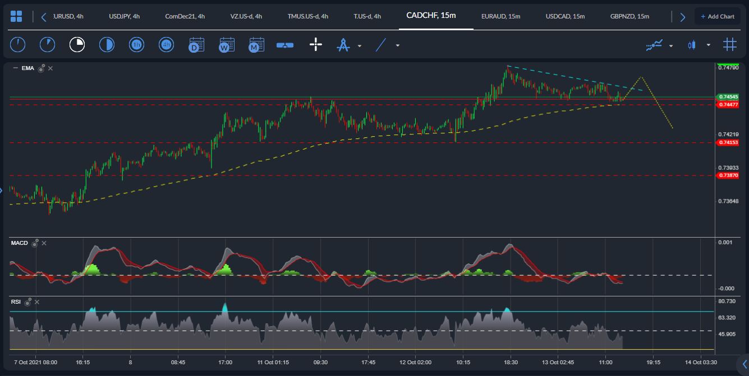Select the 4-hour timeframe icon
The width and height of the screenshot is (749, 376).
tap(166, 44)
